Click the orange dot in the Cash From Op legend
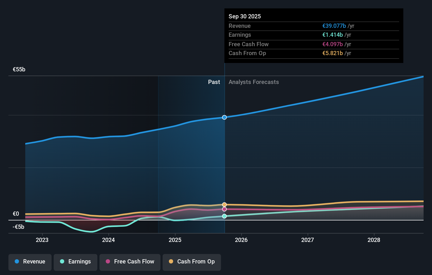Screen dimensions: 432x275 point(171,261)
